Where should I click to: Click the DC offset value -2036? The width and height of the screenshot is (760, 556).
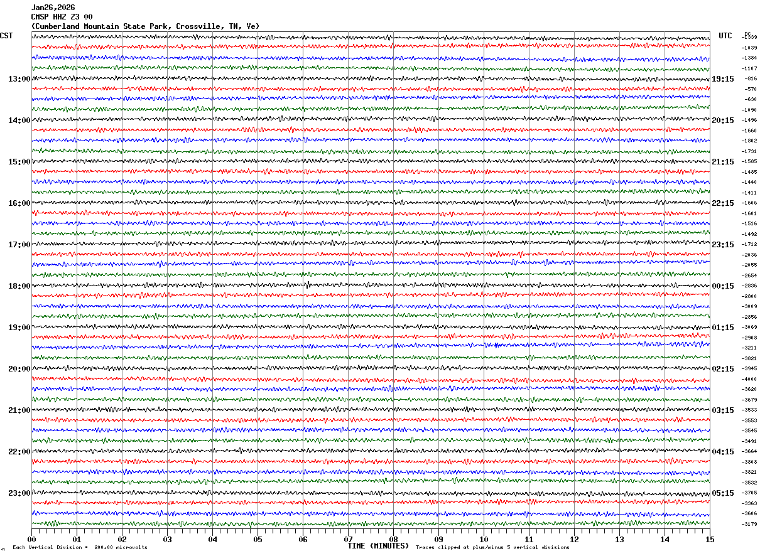tap(750, 255)
